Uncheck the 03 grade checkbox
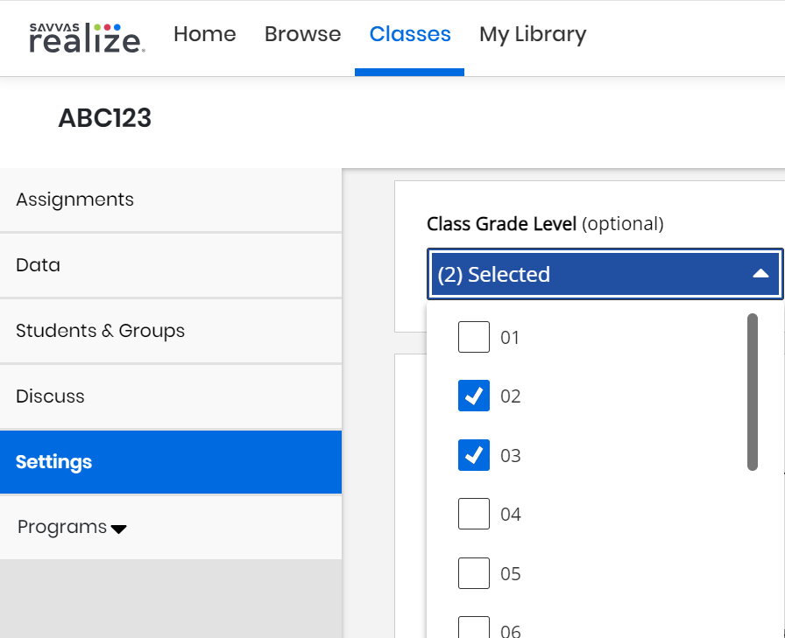Viewport: 785px width, 638px height. coord(474,455)
